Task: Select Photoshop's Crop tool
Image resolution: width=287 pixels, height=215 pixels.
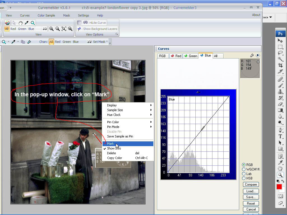Action: tap(280, 65)
